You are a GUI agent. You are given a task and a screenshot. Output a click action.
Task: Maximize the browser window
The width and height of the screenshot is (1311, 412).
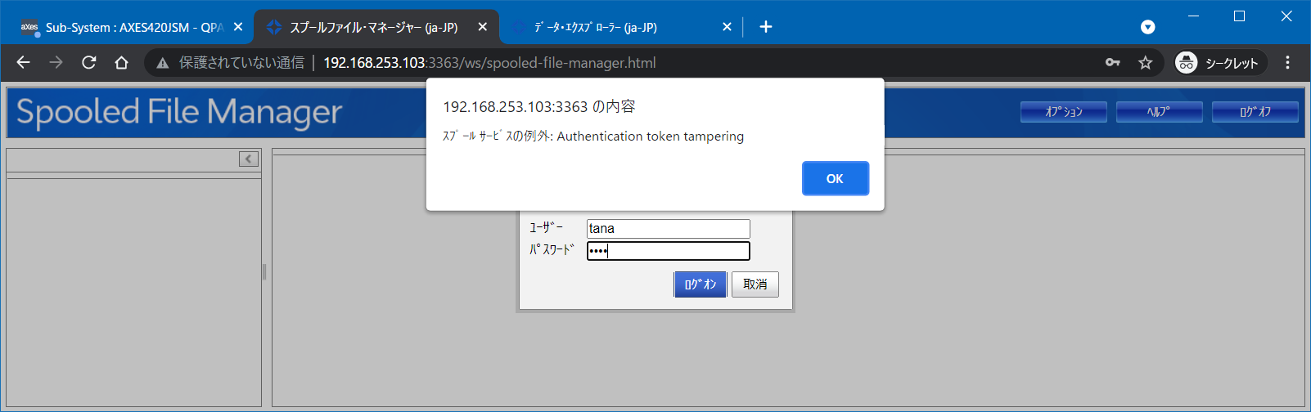(1239, 16)
